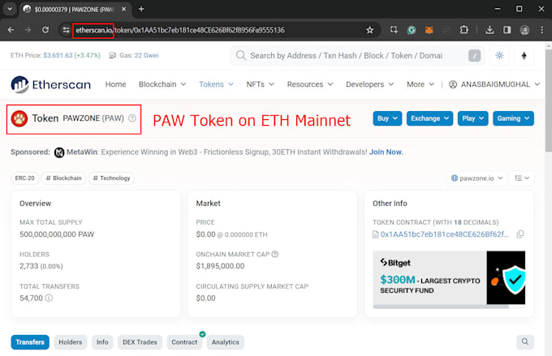Click the # Technology tag

111,178
